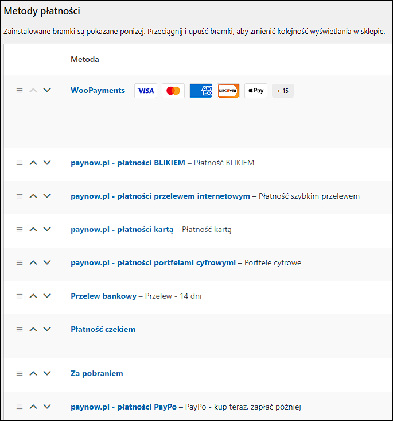Screen dimensions: 393x421
Task: Open paynow.pl płatności BLIKIEM link
Action: [127, 163]
